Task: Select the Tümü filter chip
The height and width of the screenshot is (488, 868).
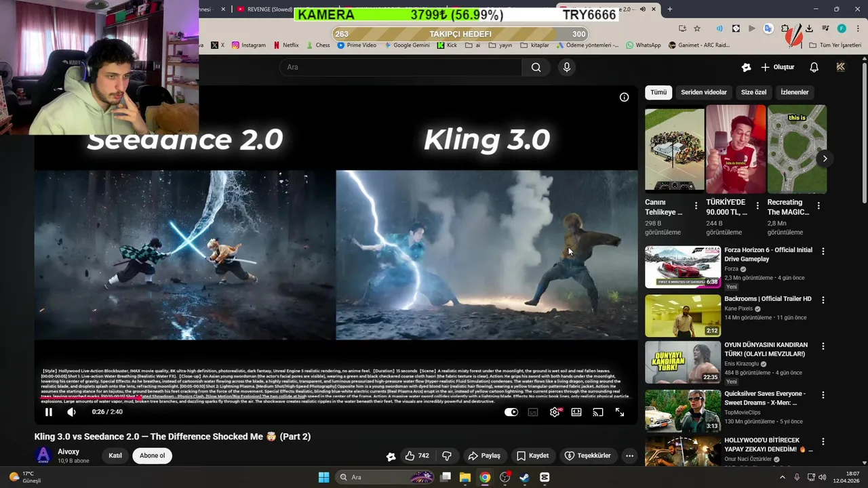Action: (658, 92)
